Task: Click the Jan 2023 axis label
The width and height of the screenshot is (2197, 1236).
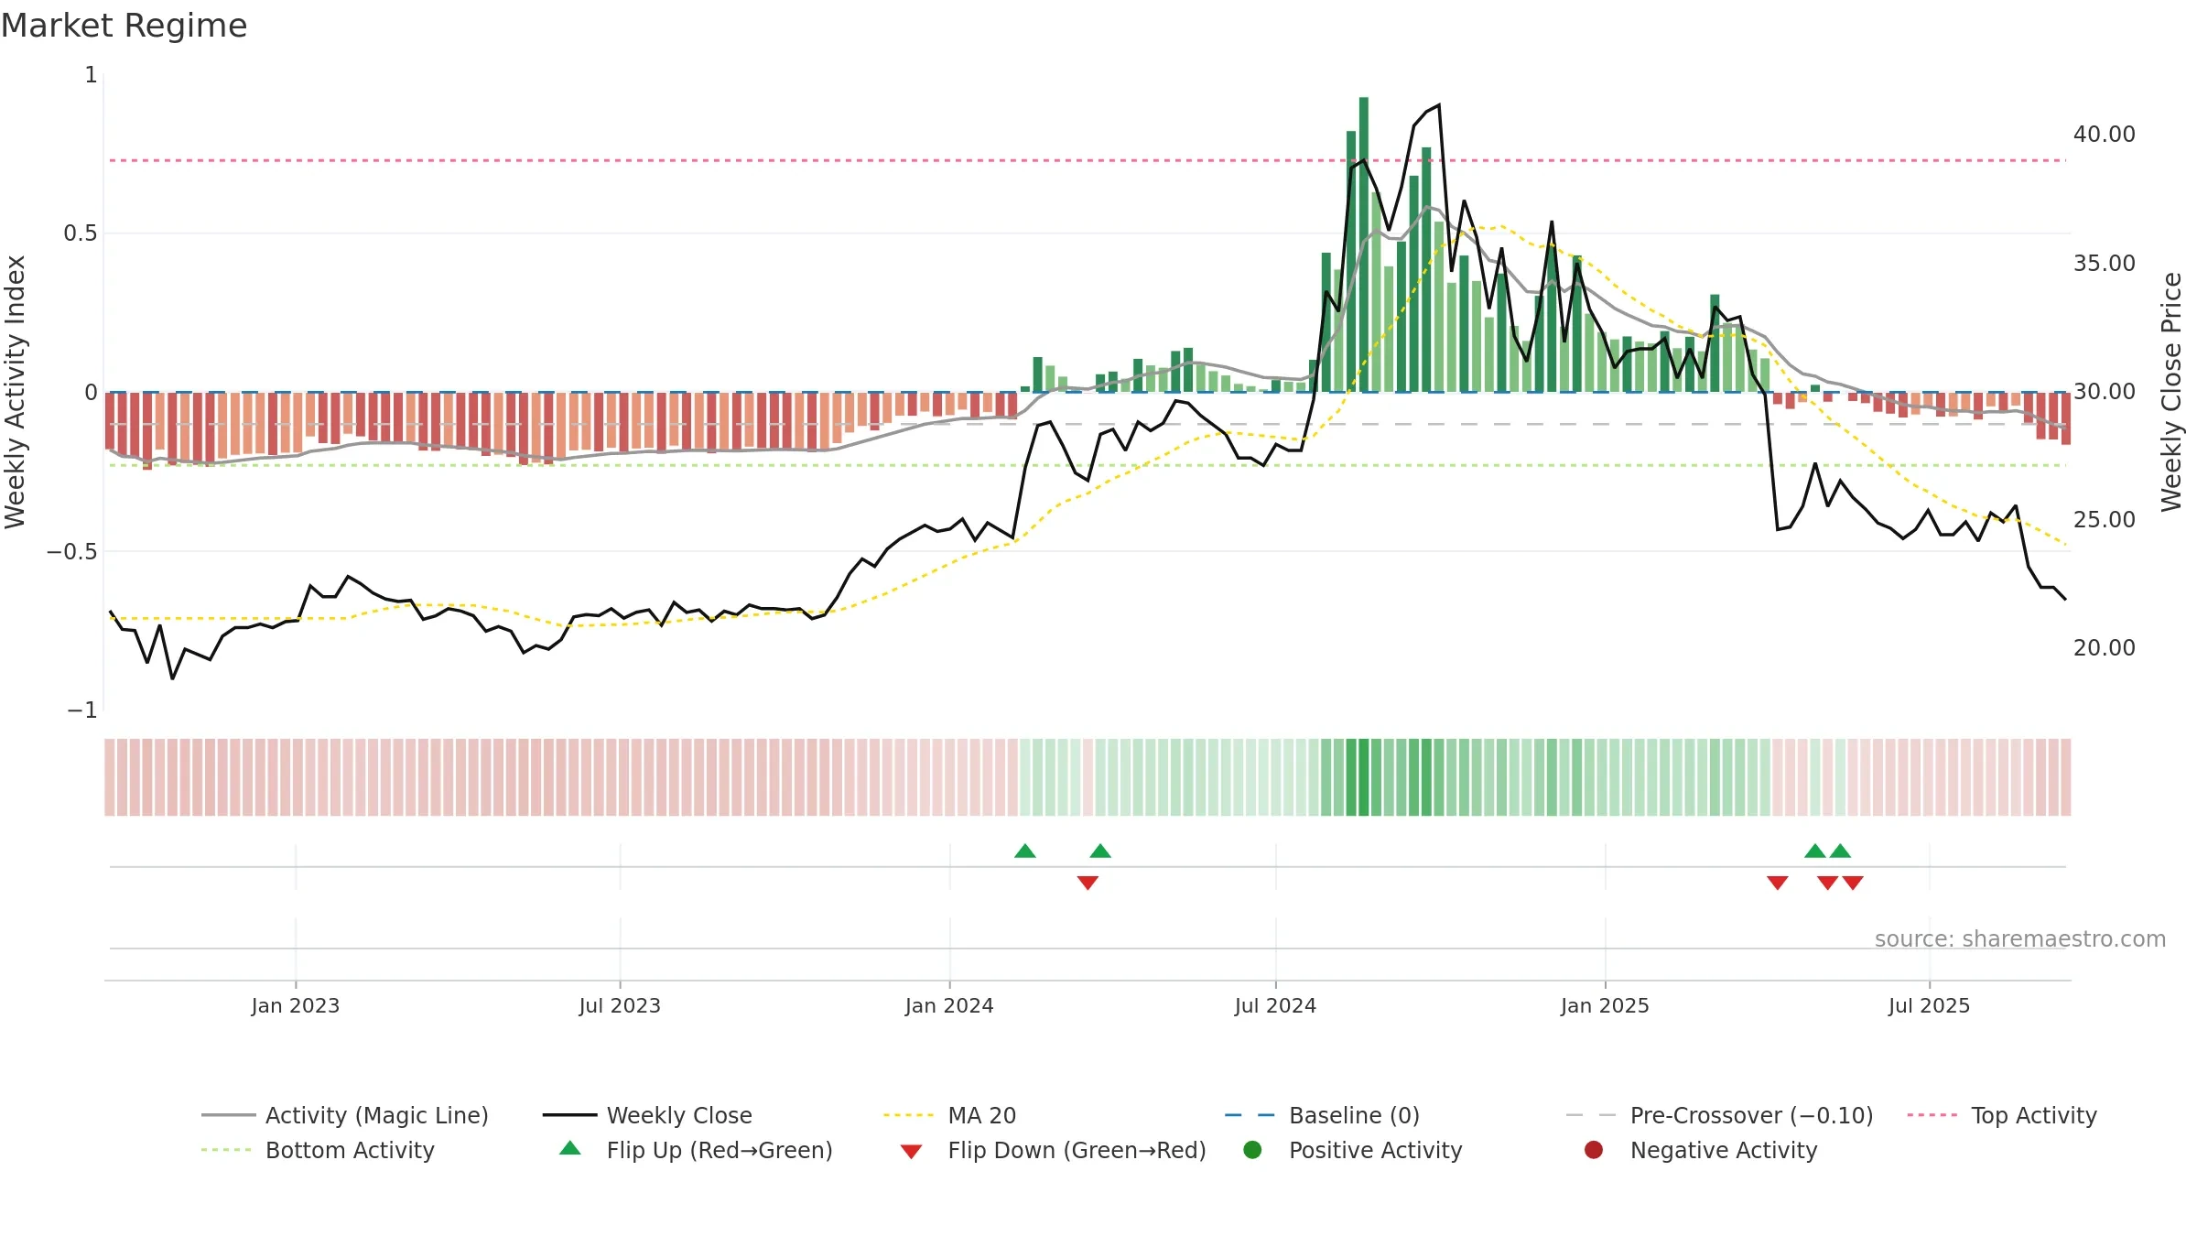Action: pyautogui.click(x=296, y=1005)
